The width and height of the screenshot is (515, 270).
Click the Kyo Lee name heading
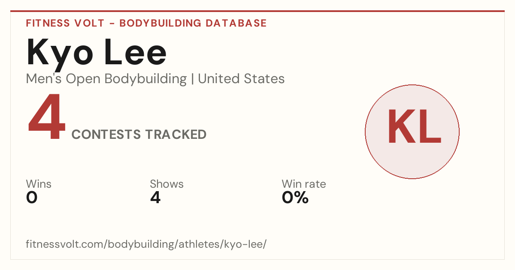tap(97, 53)
